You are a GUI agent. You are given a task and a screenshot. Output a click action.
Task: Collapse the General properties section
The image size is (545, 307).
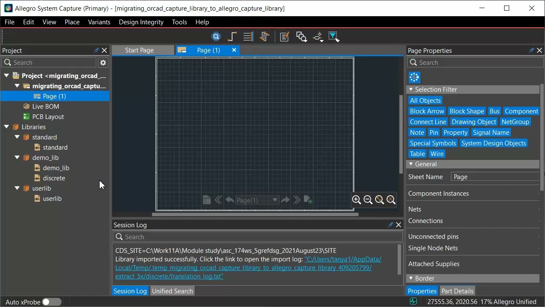[411, 164]
